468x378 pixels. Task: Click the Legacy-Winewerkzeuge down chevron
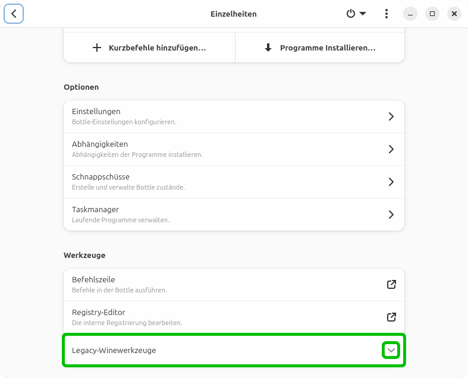tap(391, 351)
